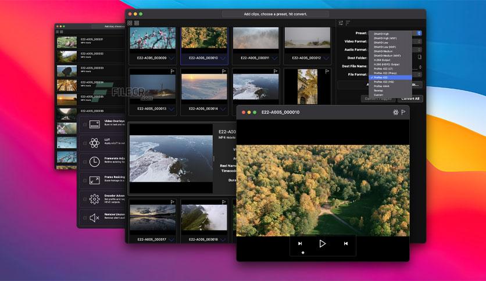Image resolution: width=486 pixels, height=281 pixels.
Task: Flag the snowy coastline clip thumbnail
Action: [275, 71]
